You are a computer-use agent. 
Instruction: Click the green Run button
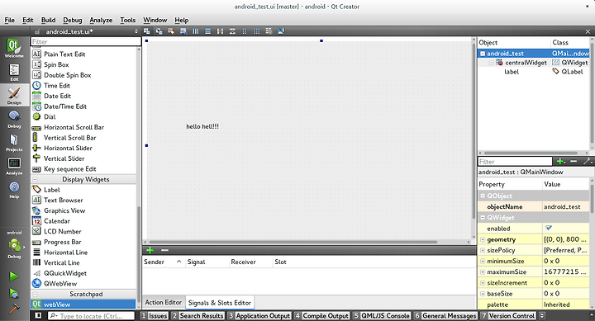tap(14, 276)
